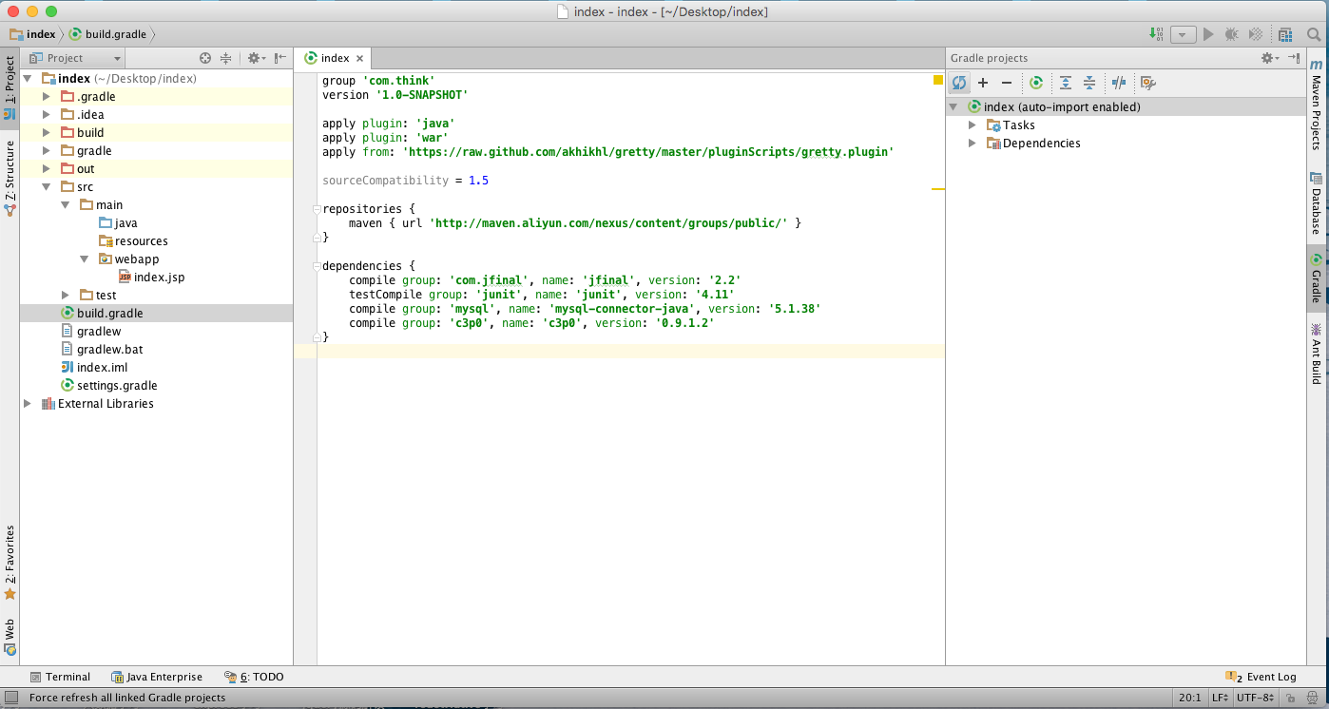Refresh all linked Gradle projects

(x=959, y=83)
